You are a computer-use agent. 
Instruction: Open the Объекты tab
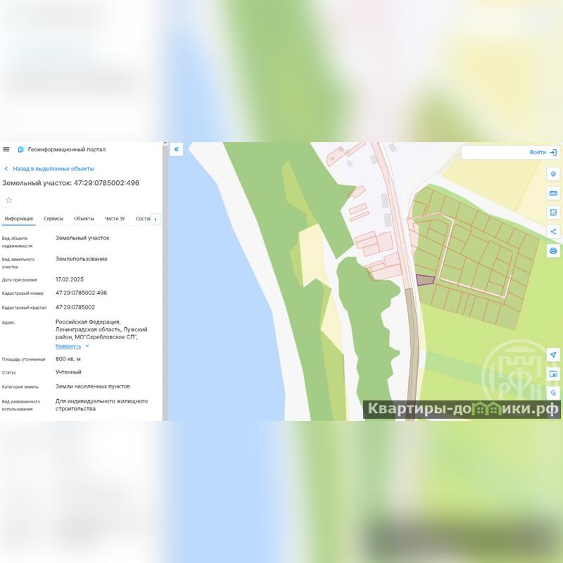(x=84, y=219)
